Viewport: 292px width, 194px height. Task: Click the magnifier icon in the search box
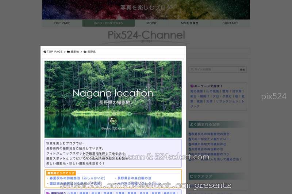191,69
